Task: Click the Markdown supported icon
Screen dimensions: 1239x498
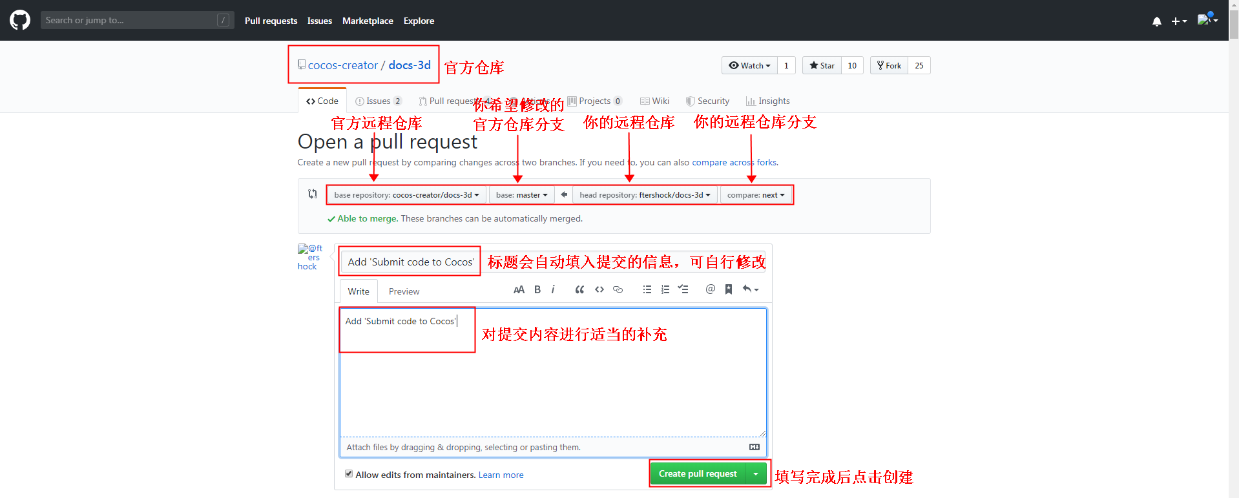Action: (755, 447)
